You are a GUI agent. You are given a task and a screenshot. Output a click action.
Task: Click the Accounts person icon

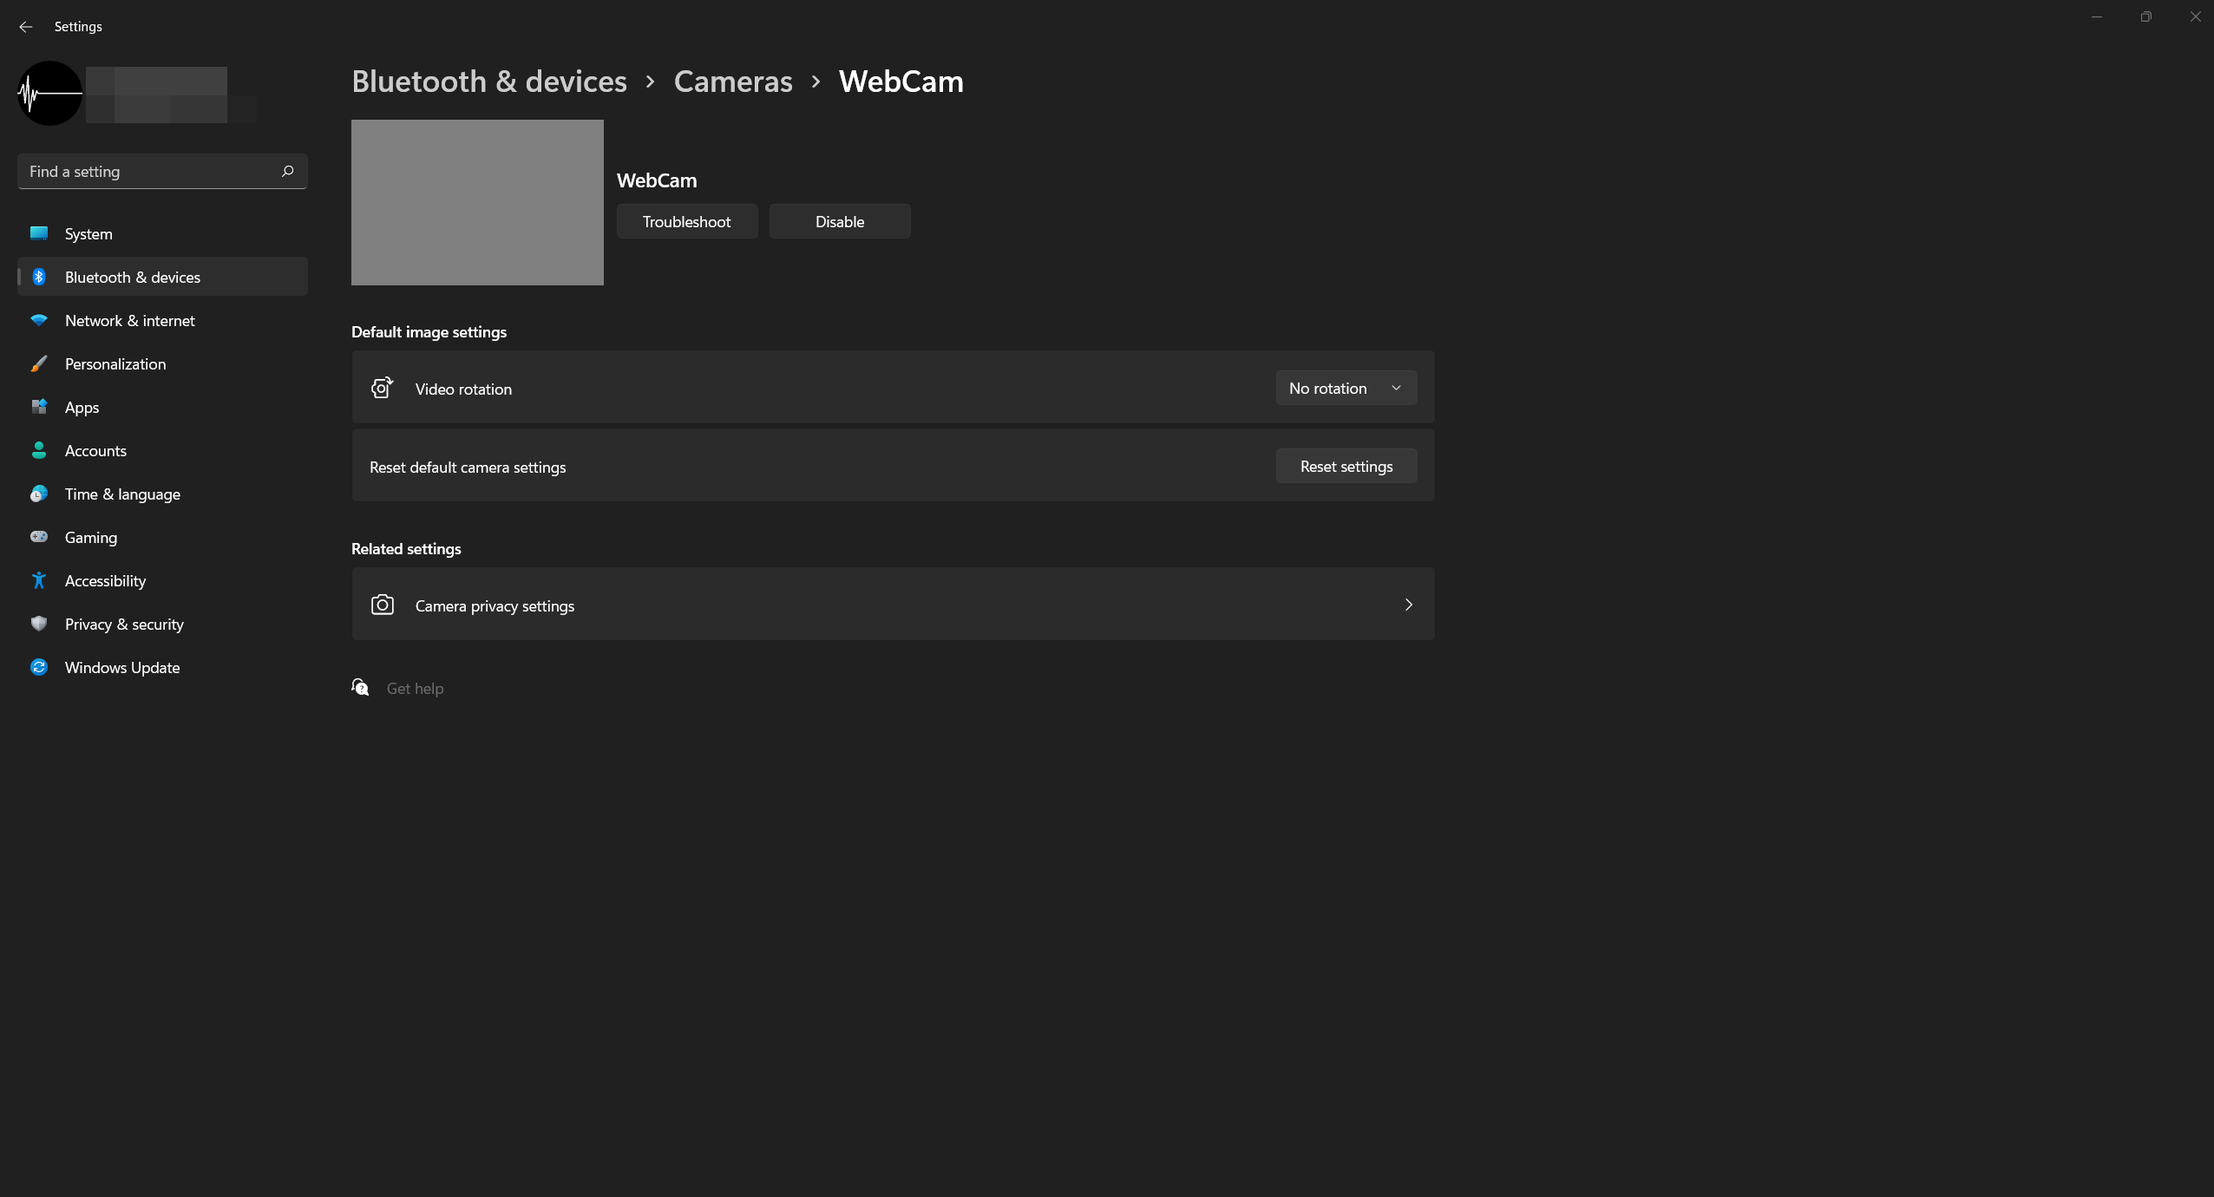[x=39, y=450]
